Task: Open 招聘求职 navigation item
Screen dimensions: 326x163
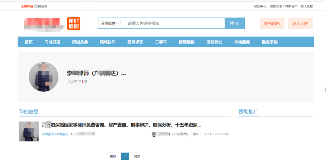Action: [135, 42]
